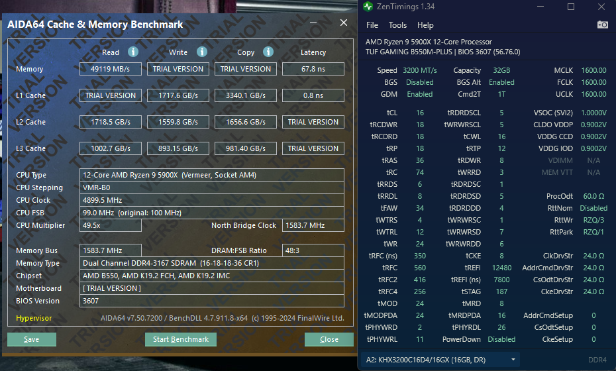The width and height of the screenshot is (616, 371).
Task: Open the File menu in ZenTimings
Action: (372, 25)
